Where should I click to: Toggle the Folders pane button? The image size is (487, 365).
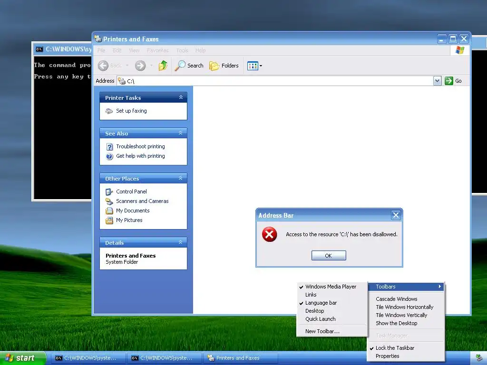(224, 66)
